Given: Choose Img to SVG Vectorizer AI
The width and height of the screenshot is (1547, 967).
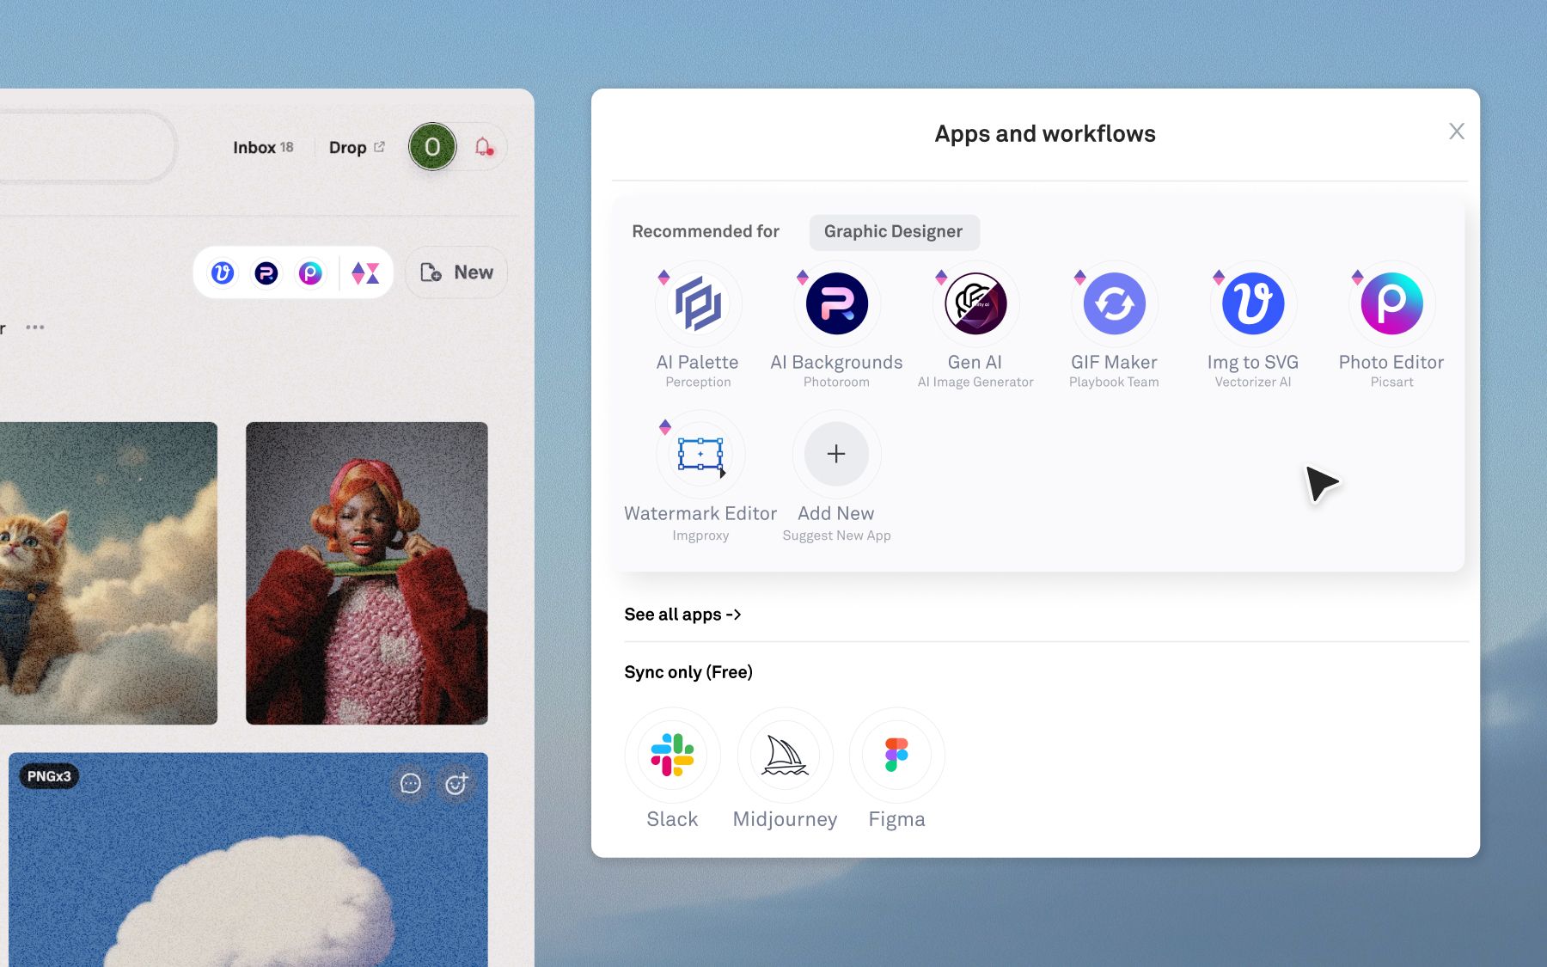Looking at the screenshot, I should pos(1253,304).
